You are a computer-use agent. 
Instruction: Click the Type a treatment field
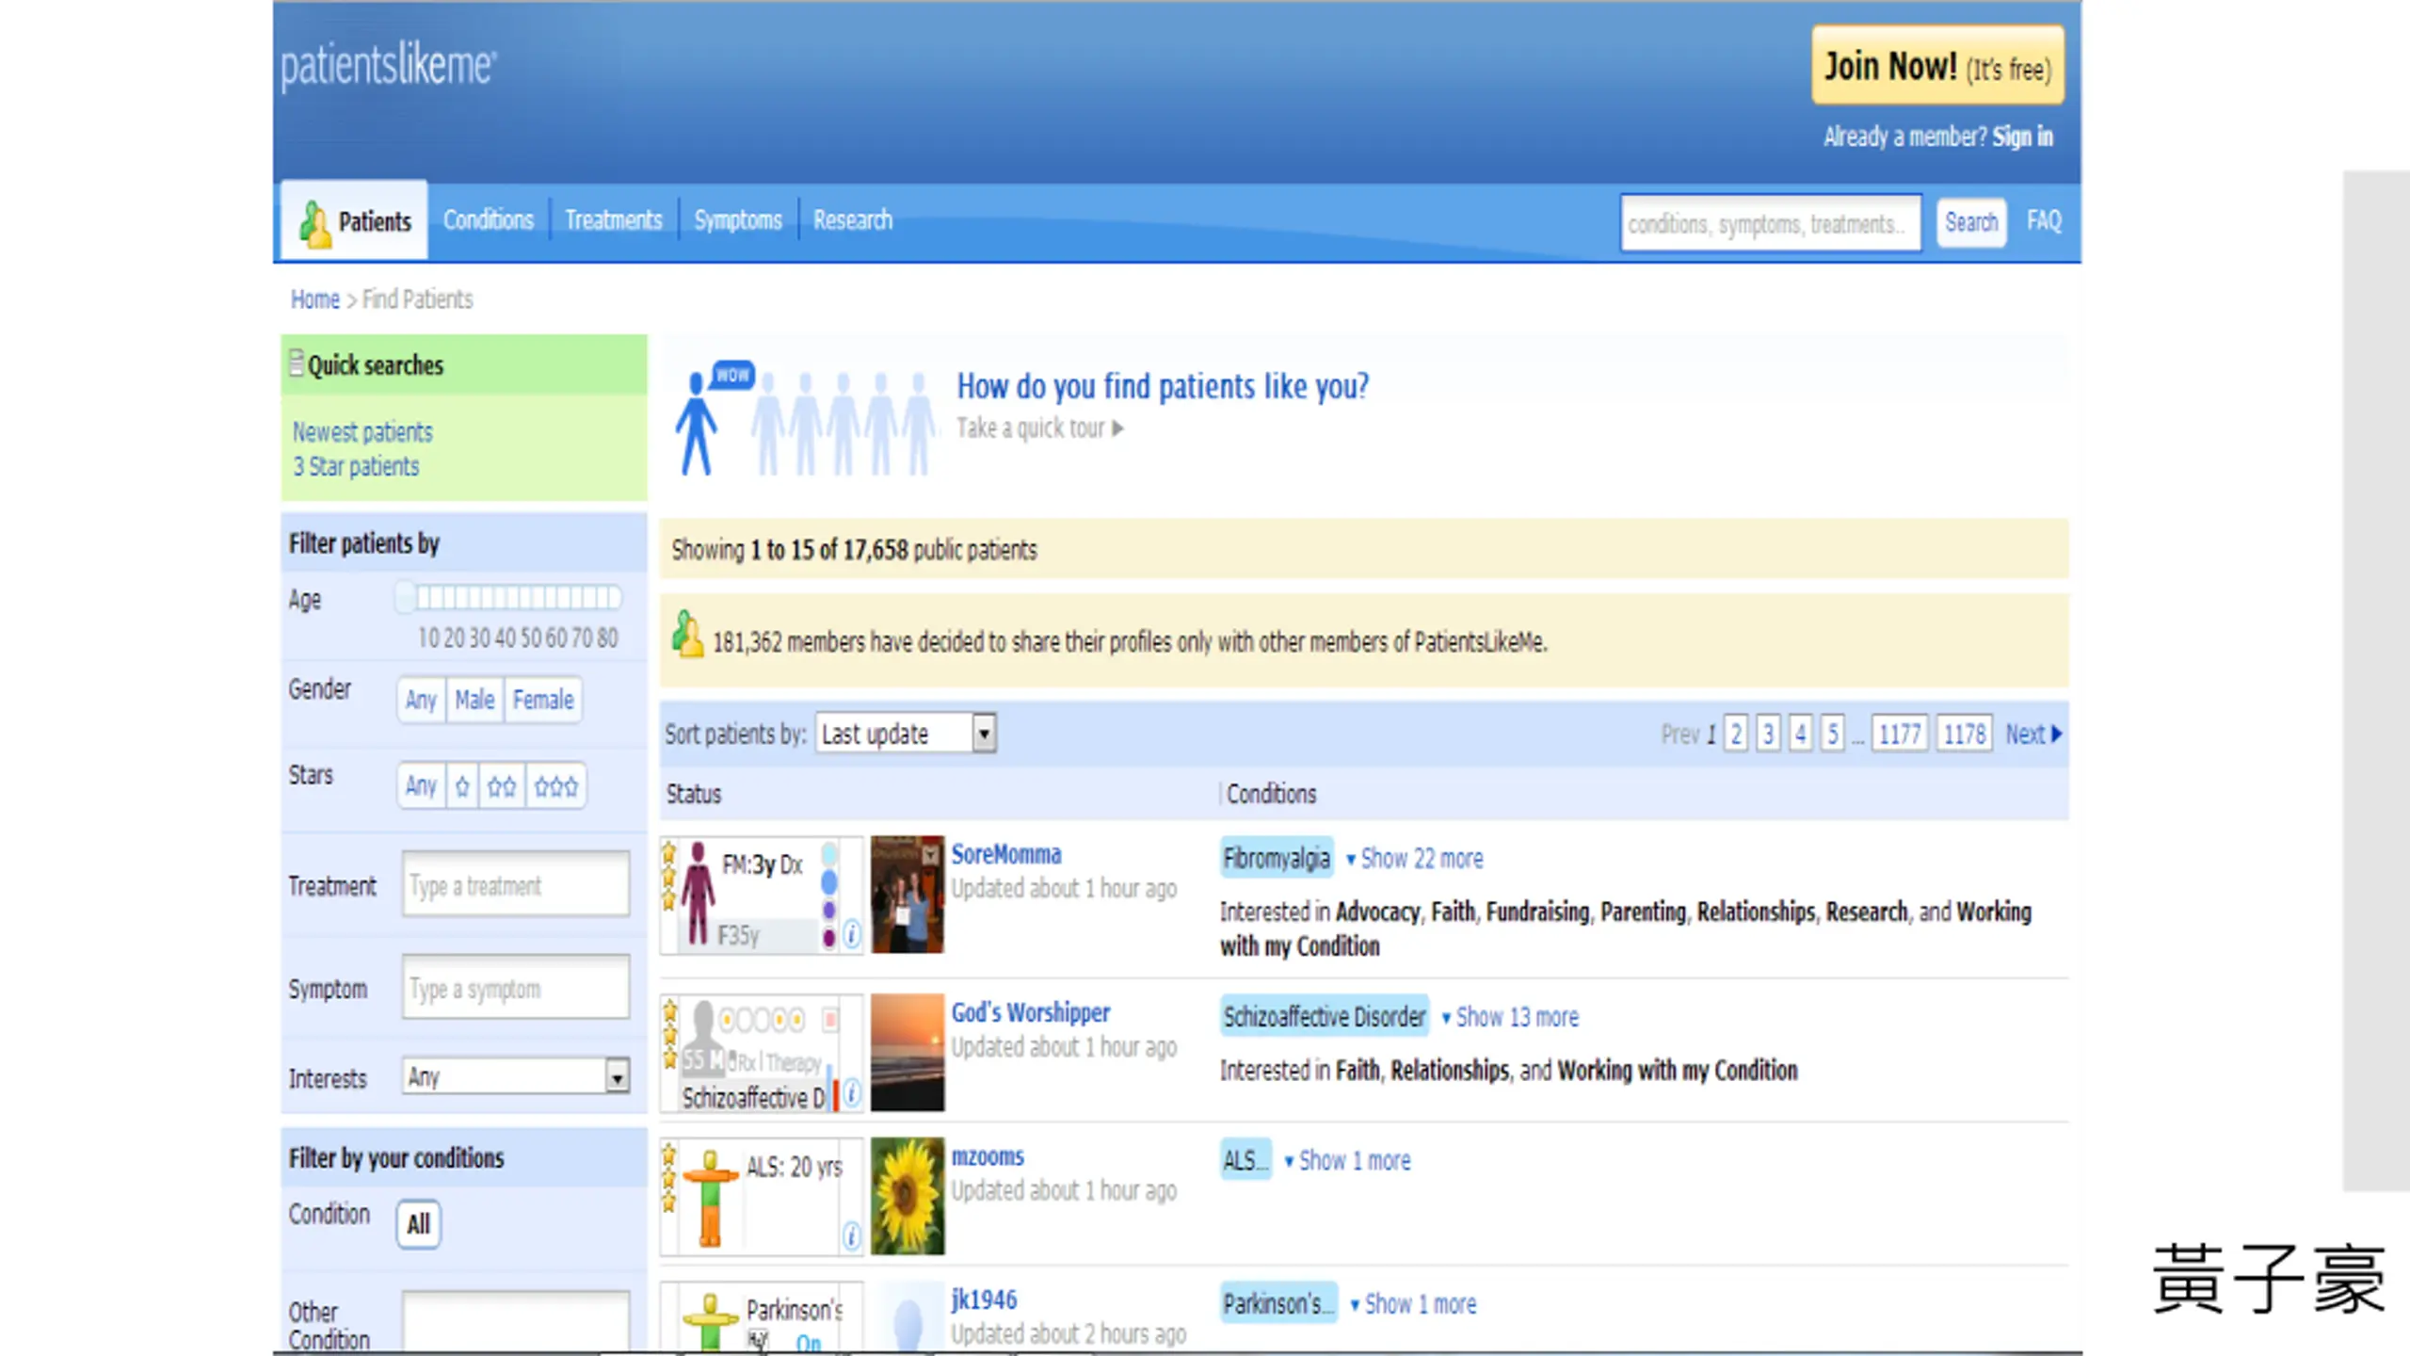pos(516,883)
